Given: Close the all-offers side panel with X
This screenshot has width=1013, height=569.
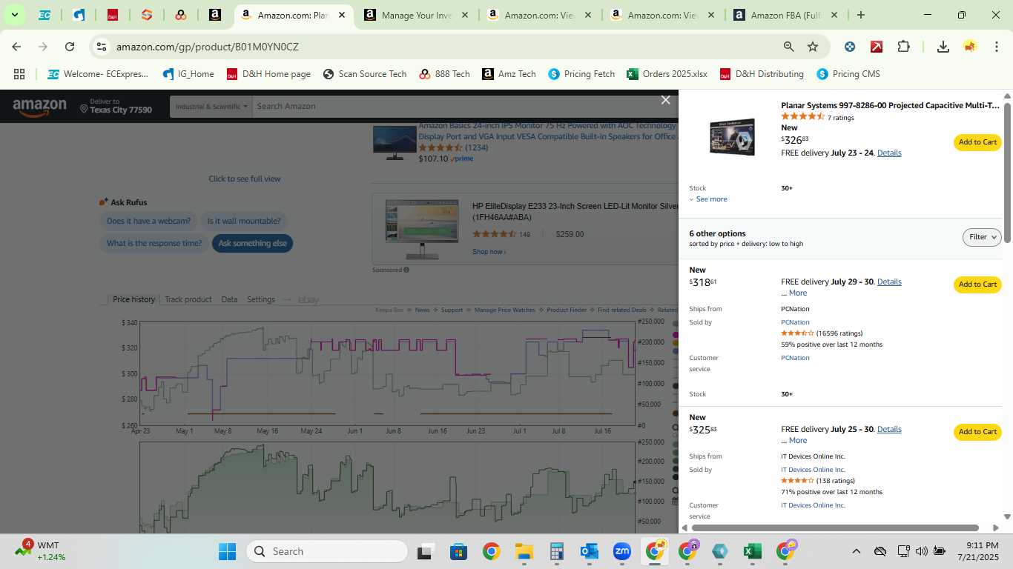Looking at the screenshot, I should point(666,100).
